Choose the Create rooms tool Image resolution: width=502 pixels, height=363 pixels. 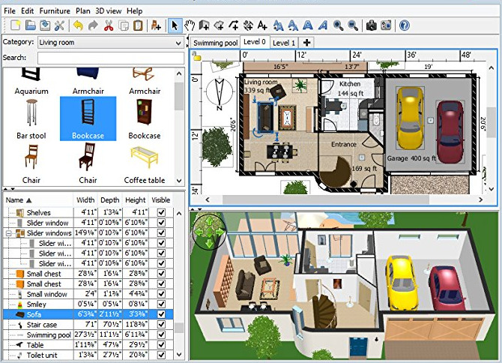tap(219, 25)
